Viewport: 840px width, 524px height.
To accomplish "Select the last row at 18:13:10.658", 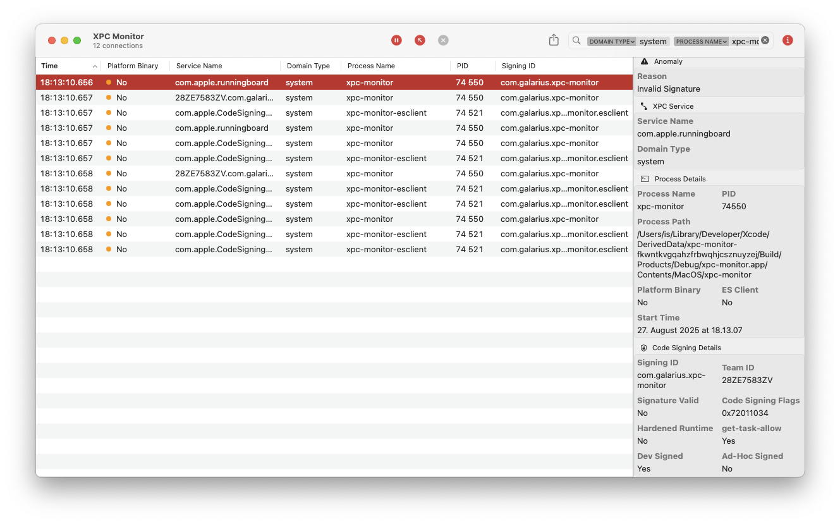I will [x=334, y=249].
